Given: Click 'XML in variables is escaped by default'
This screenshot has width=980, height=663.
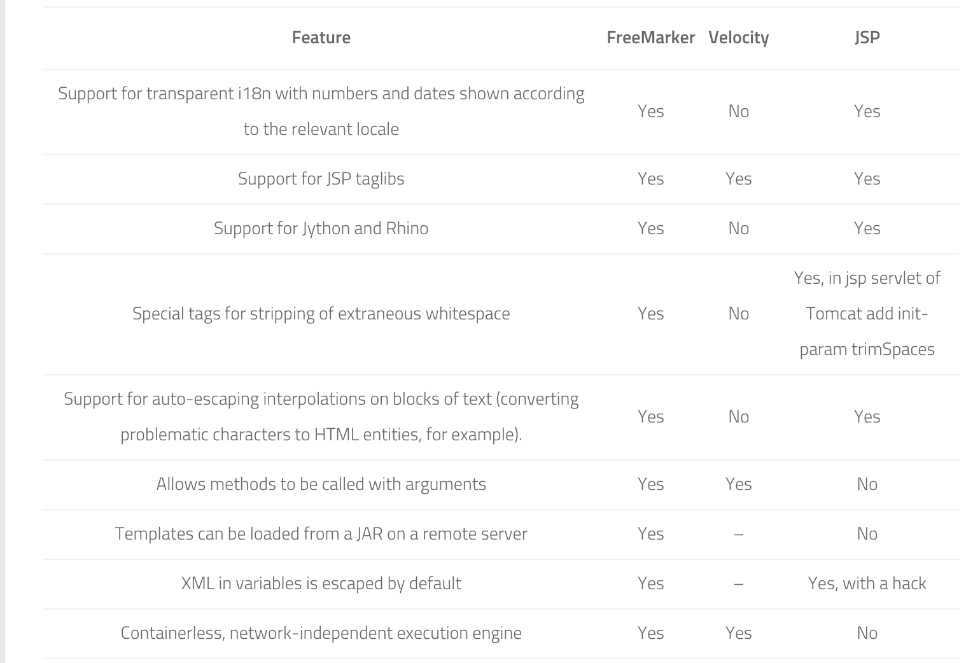Looking at the screenshot, I should (x=321, y=583).
